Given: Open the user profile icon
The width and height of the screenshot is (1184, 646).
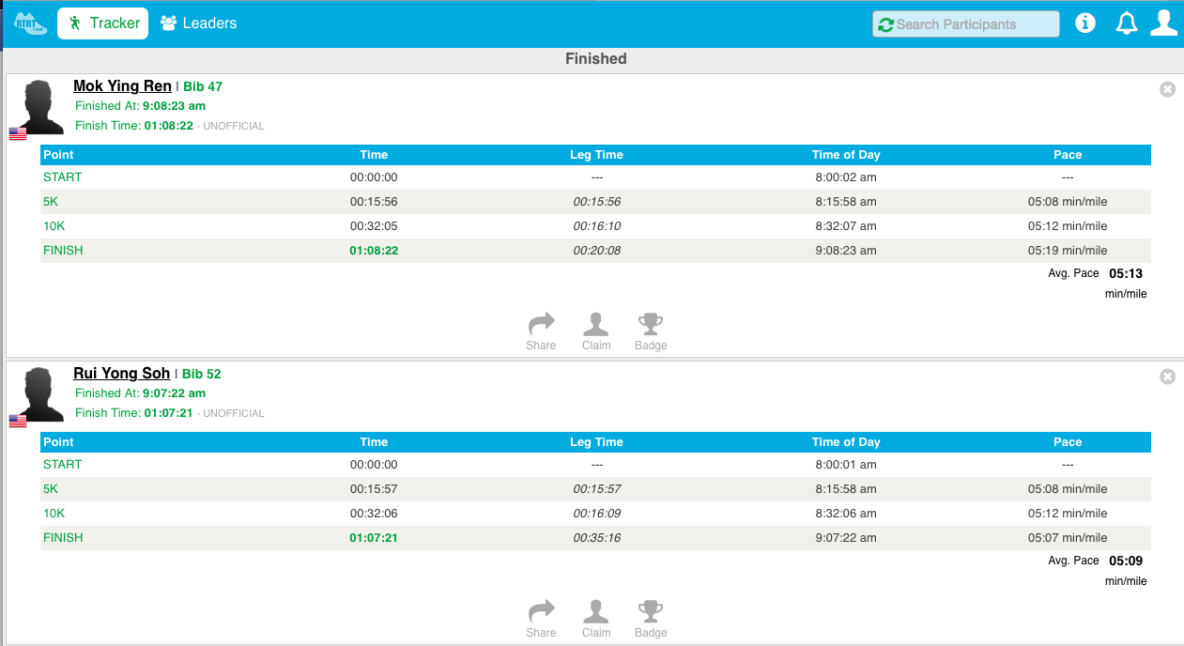Looking at the screenshot, I should point(1164,23).
